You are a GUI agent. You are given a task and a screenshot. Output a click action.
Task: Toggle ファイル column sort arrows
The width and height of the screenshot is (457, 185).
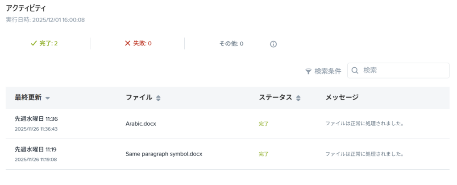[158, 98]
